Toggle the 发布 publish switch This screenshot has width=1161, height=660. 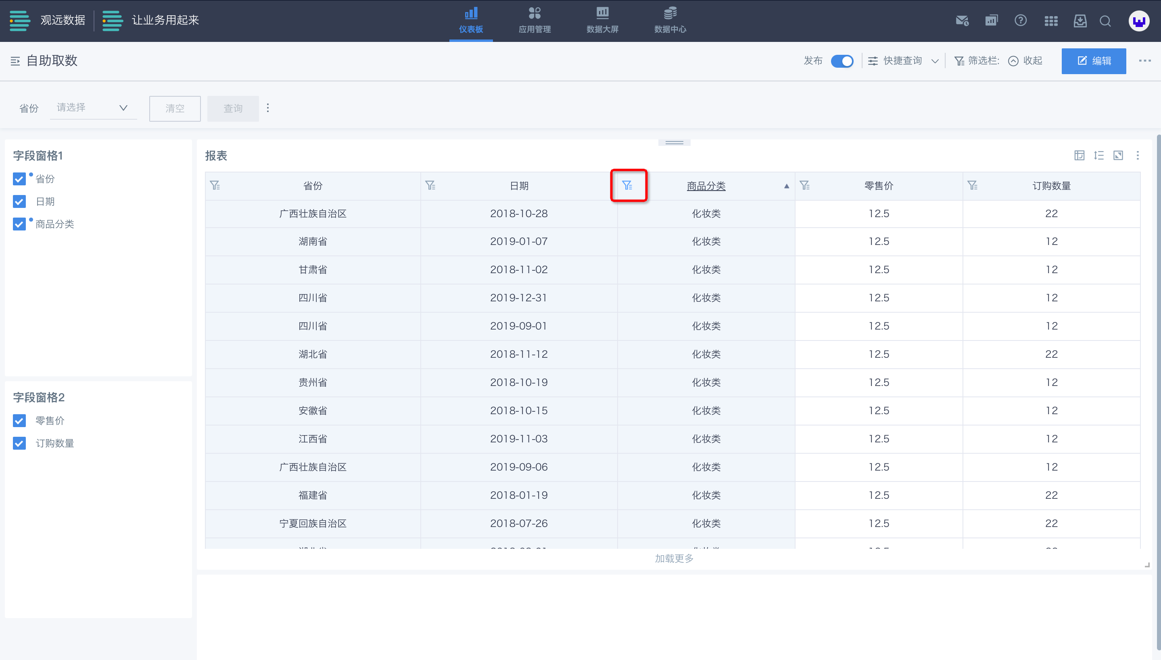pyautogui.click(x=842, y=61)
